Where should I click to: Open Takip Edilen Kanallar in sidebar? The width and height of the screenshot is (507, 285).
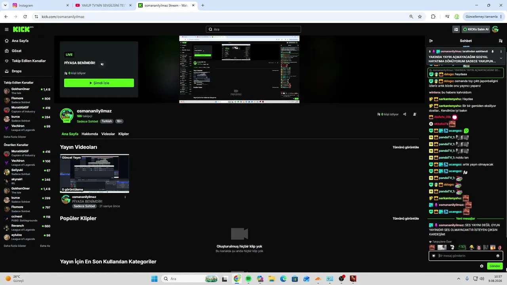point(26,61)
